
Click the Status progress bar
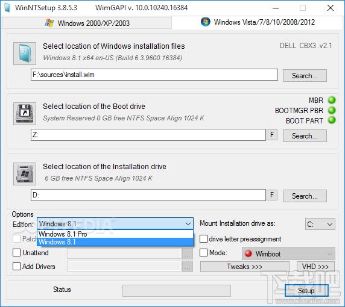(x=177, y=291)
